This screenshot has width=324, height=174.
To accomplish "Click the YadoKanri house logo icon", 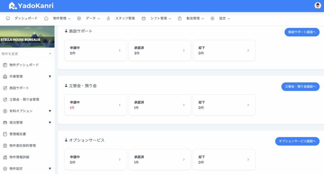I will tap(12, 5).
